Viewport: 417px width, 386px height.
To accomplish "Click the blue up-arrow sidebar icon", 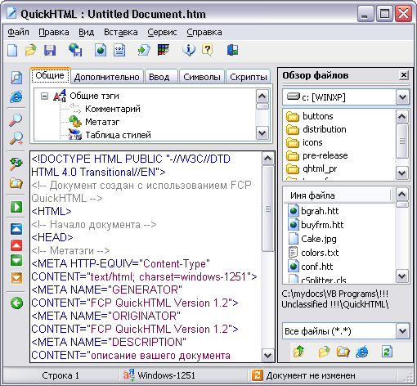I will coord(16,229).
